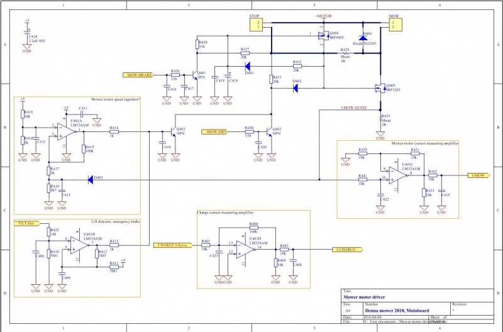Select the R430 330 resistor

tap(249, 131)
